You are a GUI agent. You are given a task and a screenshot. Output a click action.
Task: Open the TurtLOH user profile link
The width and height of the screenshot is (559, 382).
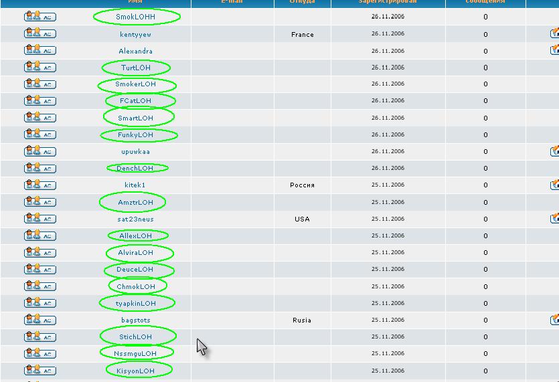136,68
